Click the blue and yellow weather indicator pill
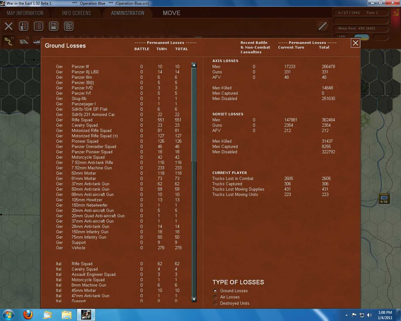Image resolution: width=401 pixels, height=321 pixels. [x=361, y=37]
